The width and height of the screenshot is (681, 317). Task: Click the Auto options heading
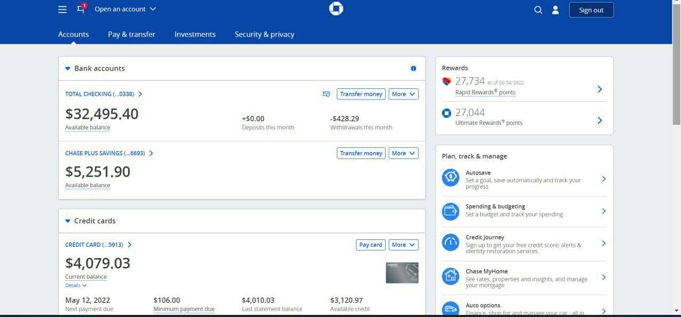coord(483,306)
